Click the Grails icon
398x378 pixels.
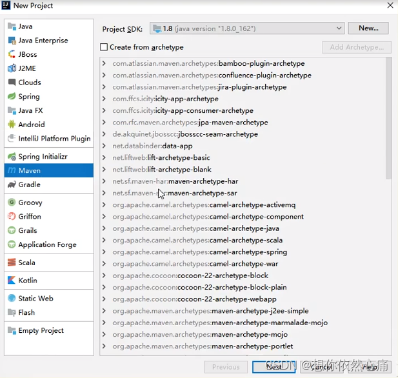pos(12,230)
